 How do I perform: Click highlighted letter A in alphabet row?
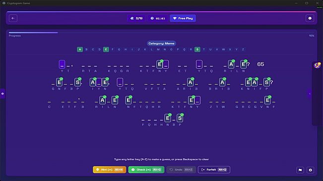click(x=80, y=49)
